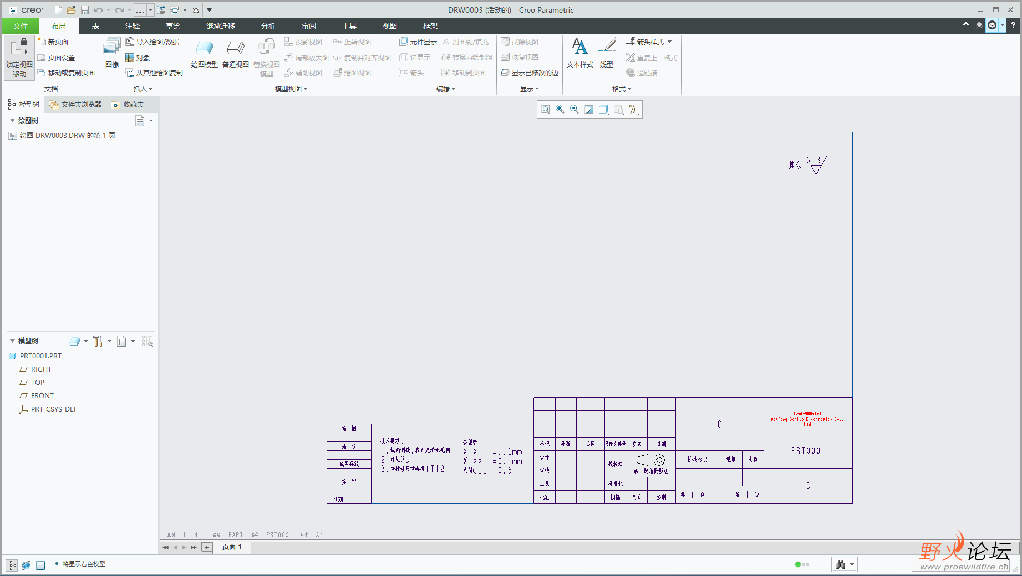This screenshot has width=1022, height=576.
Task: Click the Redo arrow icon
Action: (x=119, y=10)
